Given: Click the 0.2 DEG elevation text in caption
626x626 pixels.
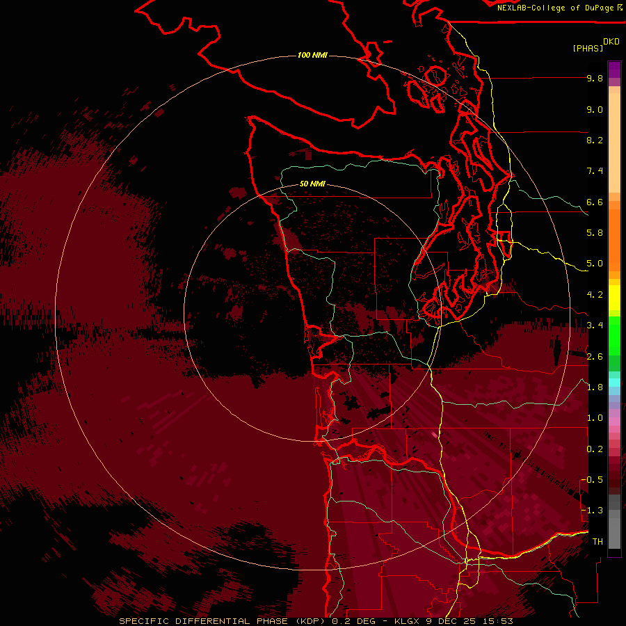Looking at the screenshot, I should (x=354, y=621).
